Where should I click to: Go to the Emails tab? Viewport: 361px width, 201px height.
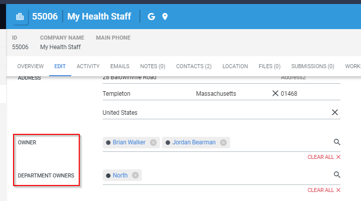coord(120,66)
